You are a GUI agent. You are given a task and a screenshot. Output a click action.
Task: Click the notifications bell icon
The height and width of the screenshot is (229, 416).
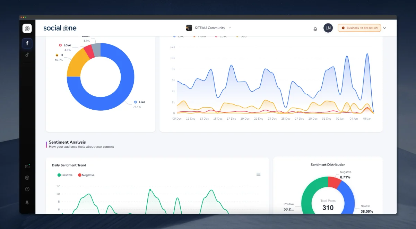point(315,29)
